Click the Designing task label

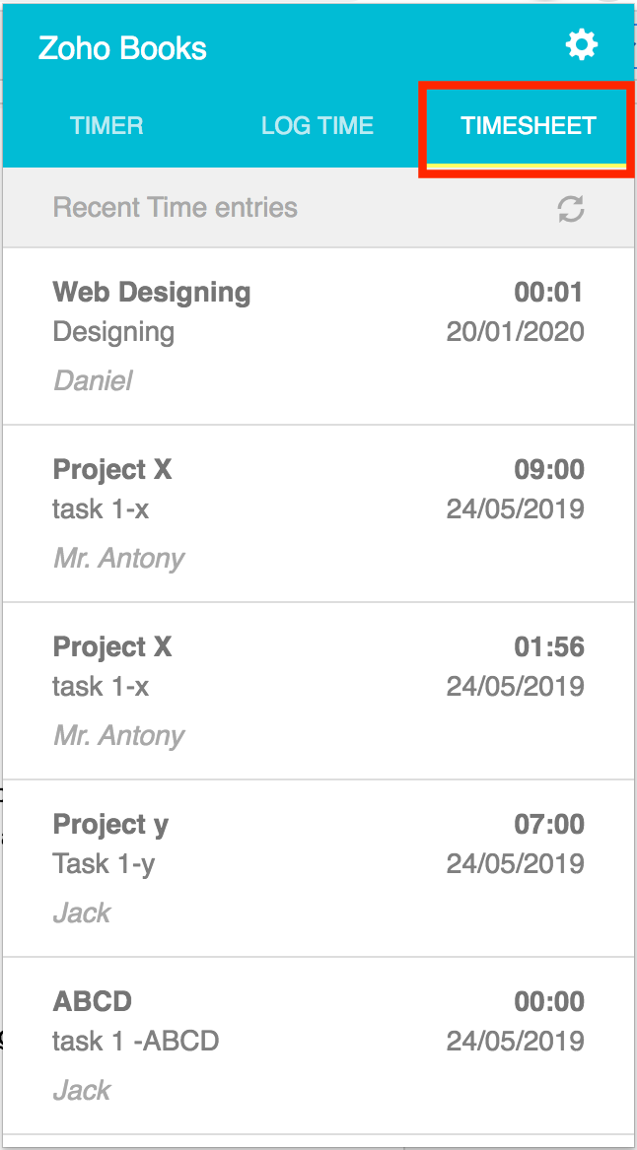tap(114, 332)
